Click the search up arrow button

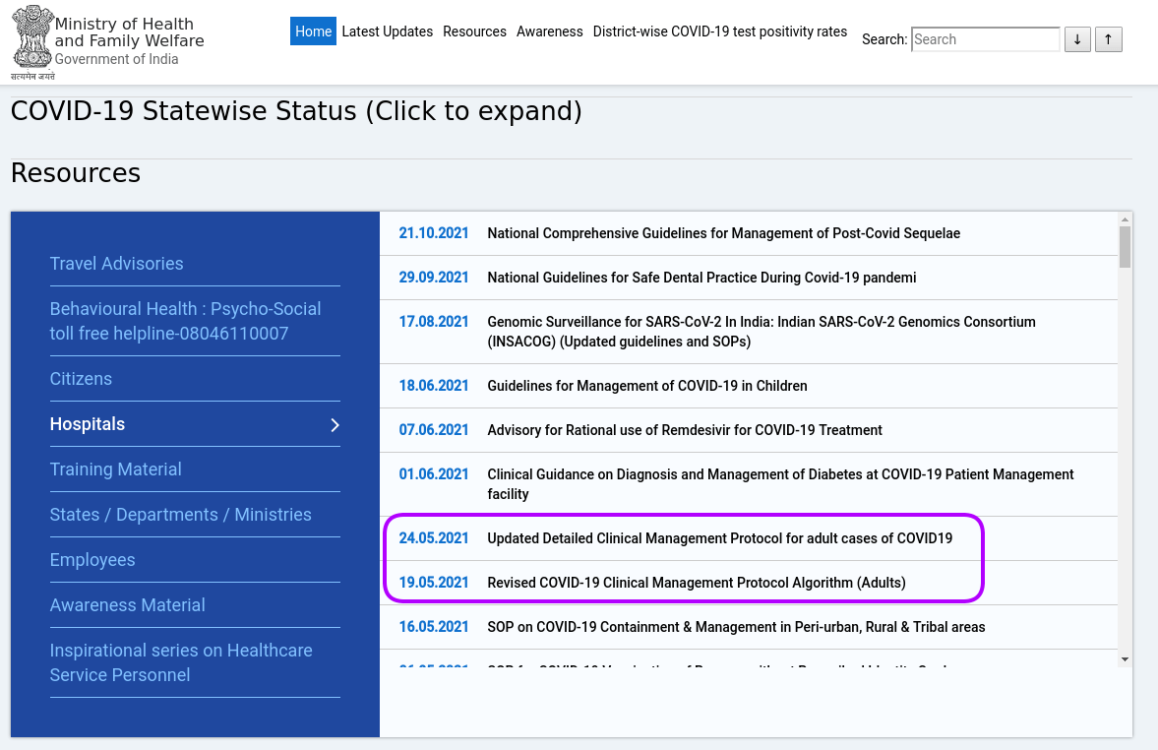(1109, 39)
